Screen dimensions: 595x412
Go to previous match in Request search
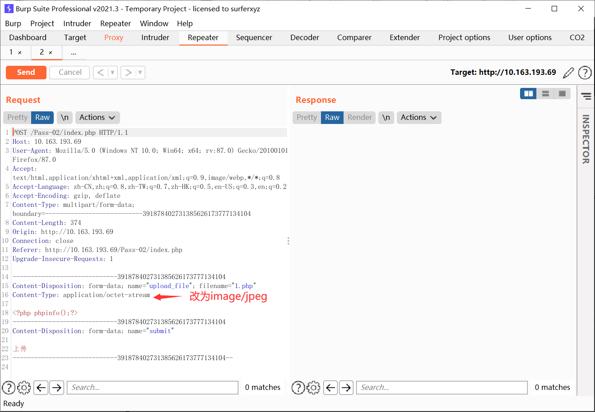coord(41,387)
